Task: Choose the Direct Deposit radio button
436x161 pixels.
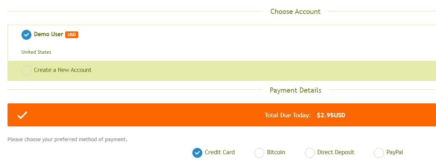Action: tap(310, 153)
